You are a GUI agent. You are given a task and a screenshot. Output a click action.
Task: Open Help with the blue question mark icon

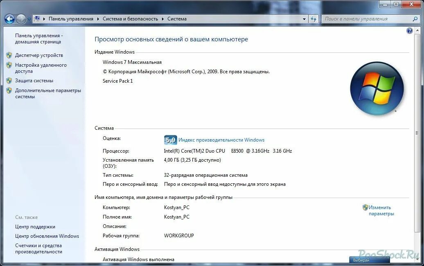coord(409,31)
